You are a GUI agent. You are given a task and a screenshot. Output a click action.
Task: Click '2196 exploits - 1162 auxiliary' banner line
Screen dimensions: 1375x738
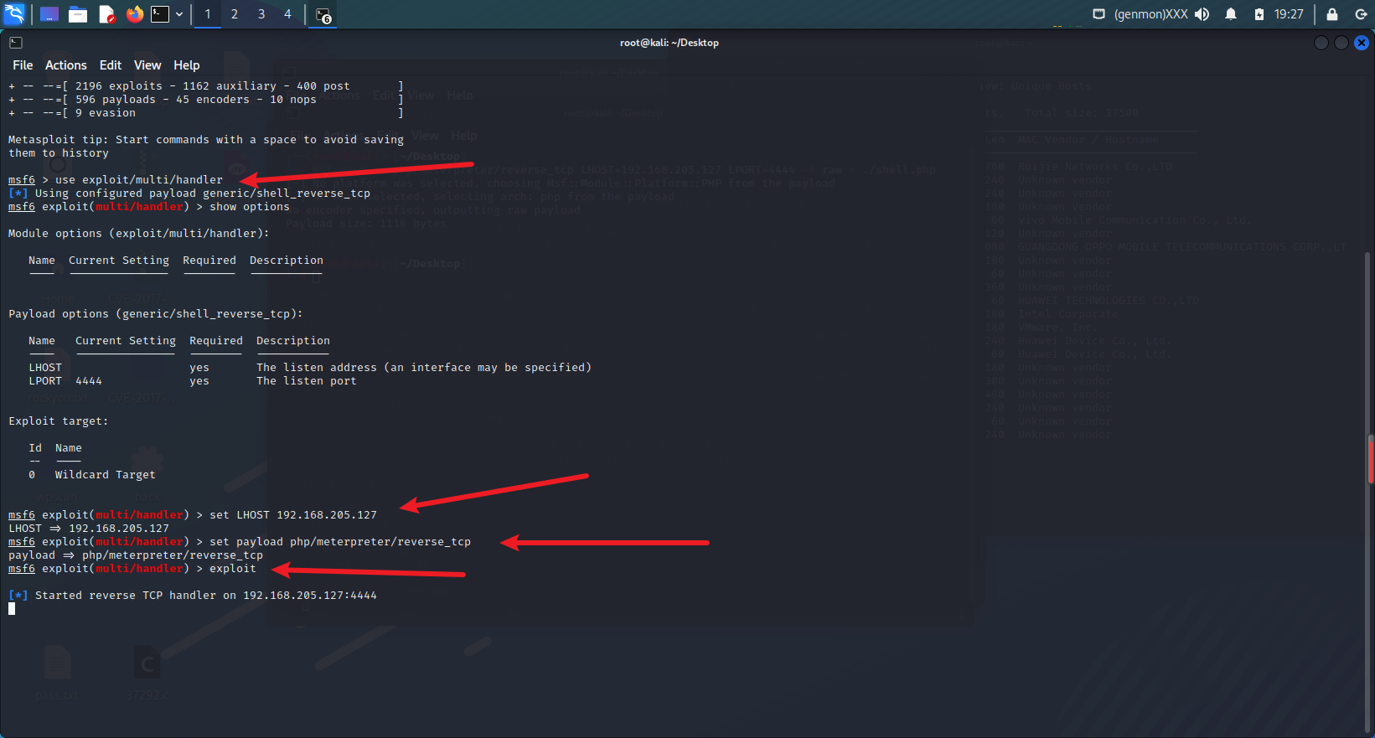click(x=206, y=86)
